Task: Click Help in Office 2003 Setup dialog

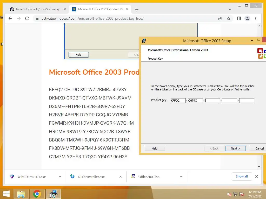Action: pyautogui.click(x=155, y=148)
